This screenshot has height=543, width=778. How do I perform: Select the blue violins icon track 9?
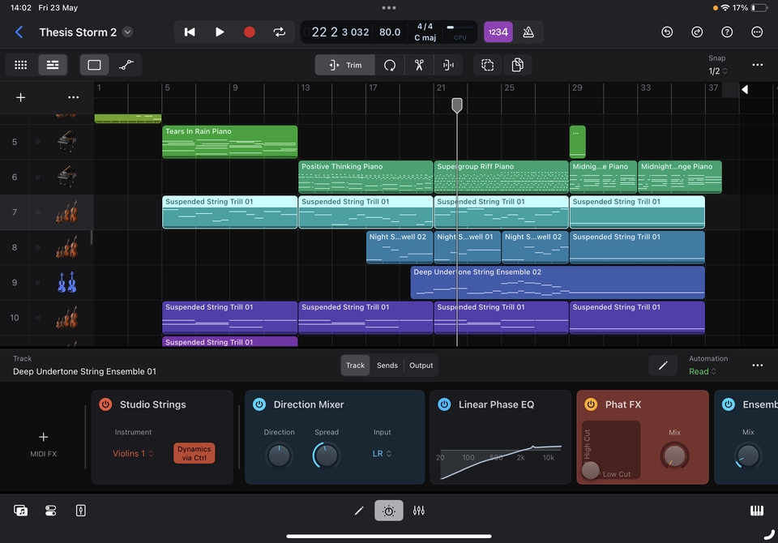pyautogui.click(x=67, y=282)
